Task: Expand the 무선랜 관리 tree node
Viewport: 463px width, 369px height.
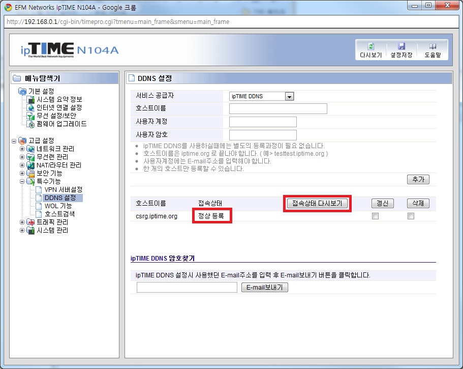Action: coord(22,157)
